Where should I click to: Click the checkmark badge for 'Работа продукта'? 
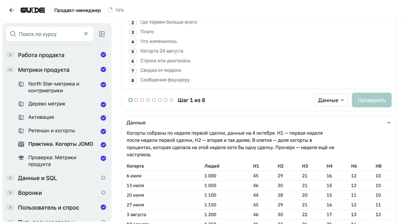tap(103, 55)
